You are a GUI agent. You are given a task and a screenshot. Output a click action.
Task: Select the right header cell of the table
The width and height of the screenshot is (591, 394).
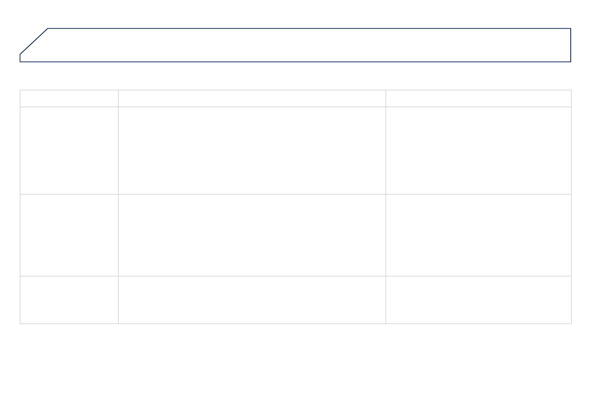478,98
